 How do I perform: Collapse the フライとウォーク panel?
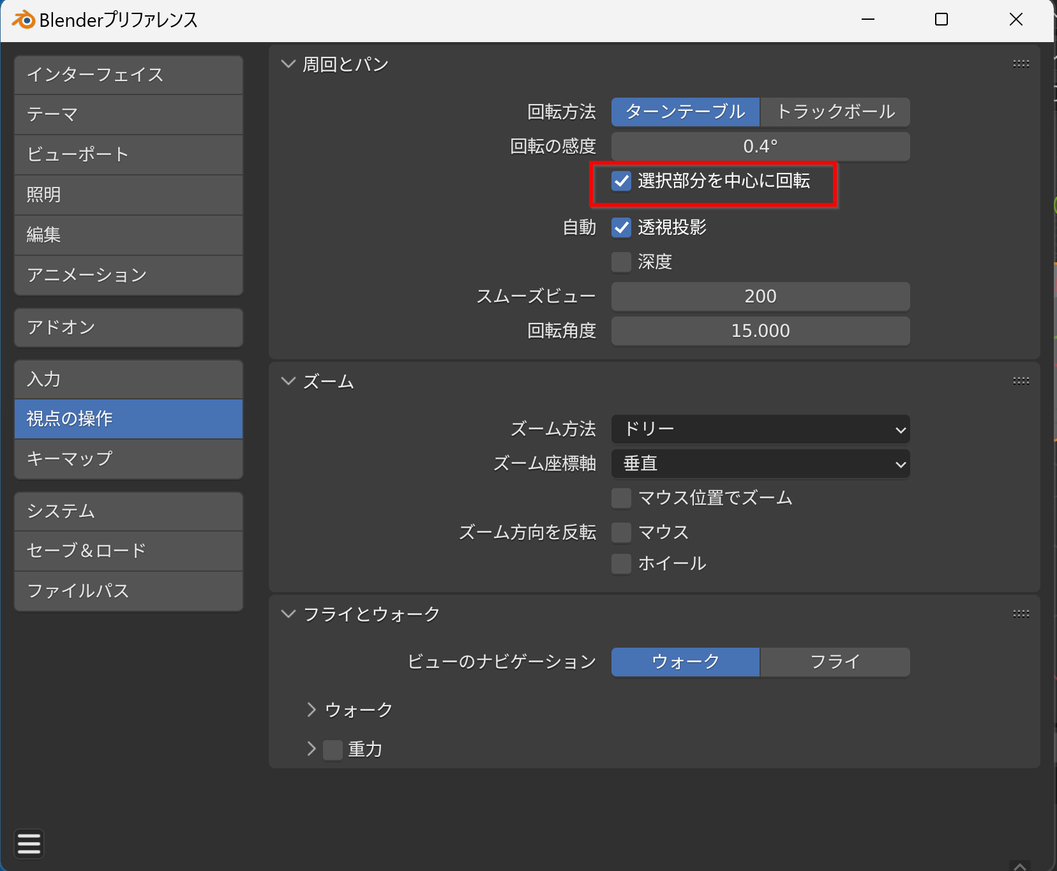coord(289,614)
